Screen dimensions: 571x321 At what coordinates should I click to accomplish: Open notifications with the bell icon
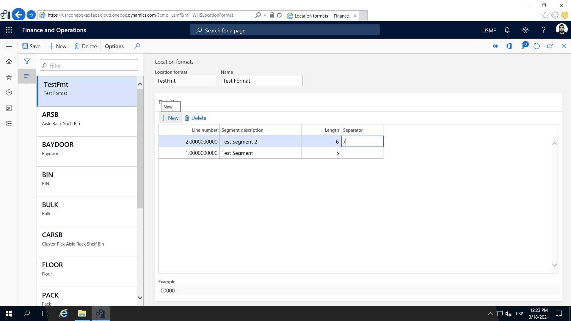[x=507, y=30]
